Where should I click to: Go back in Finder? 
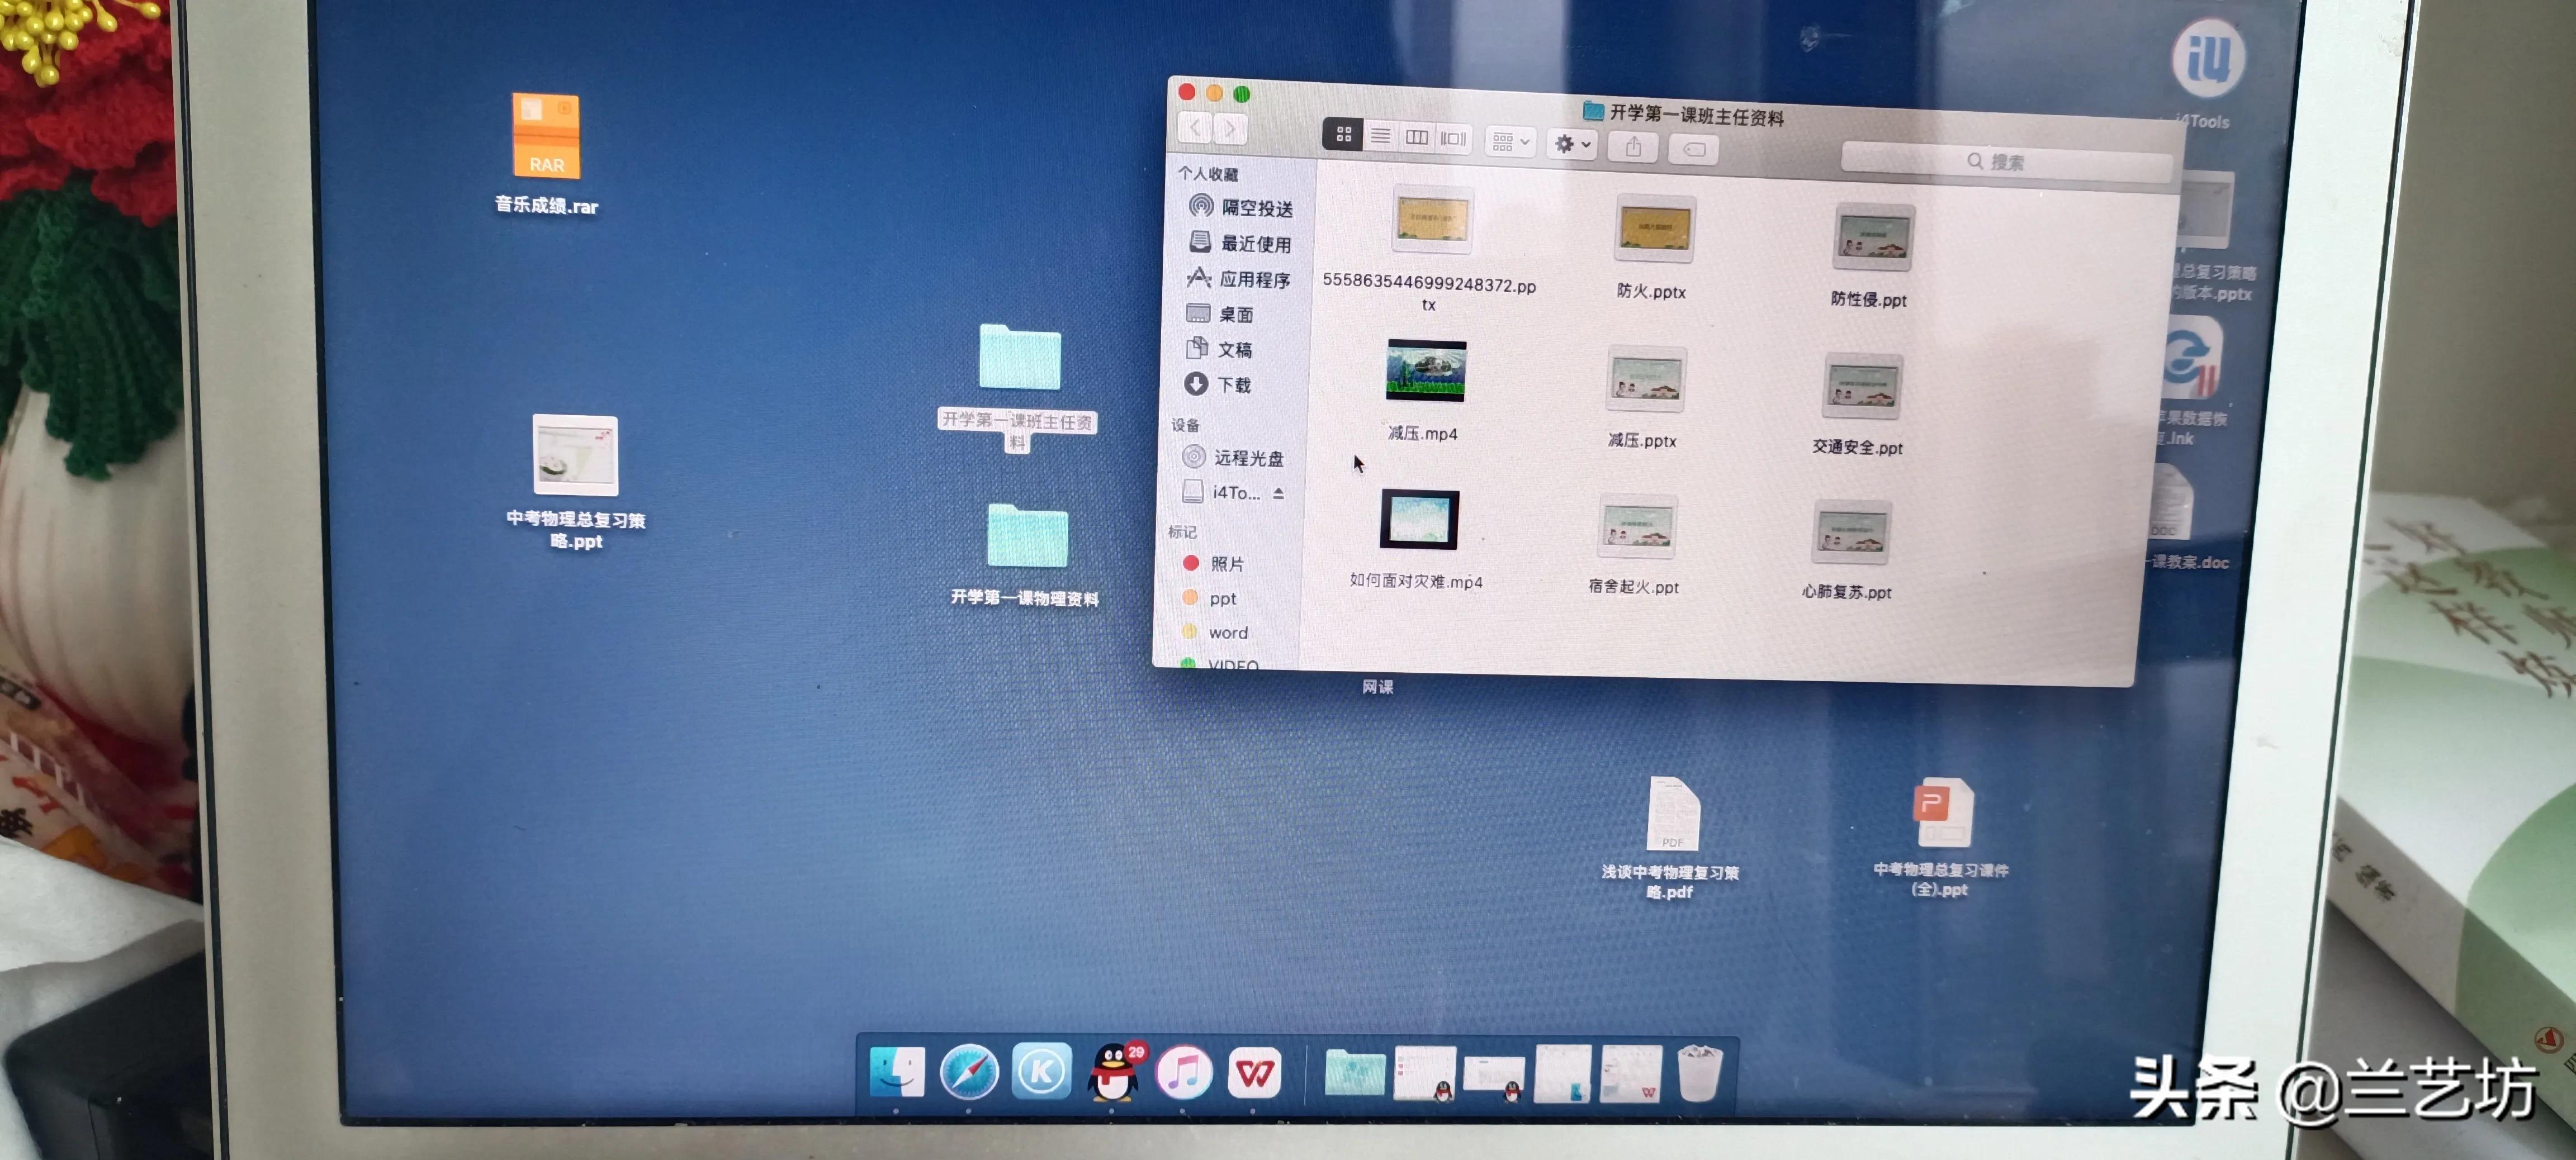click(1195, 128)
